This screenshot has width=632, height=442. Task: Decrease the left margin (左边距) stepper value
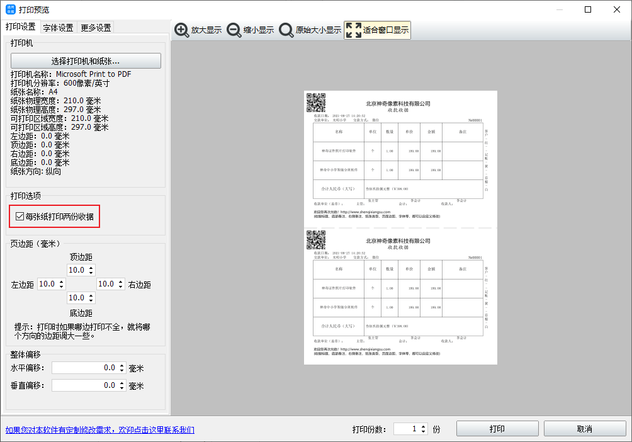(x=61, y=287)
